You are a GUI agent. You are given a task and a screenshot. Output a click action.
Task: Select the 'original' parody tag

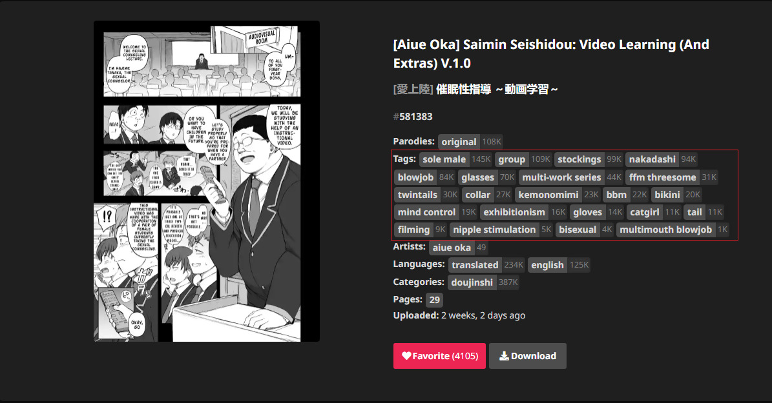470,142
